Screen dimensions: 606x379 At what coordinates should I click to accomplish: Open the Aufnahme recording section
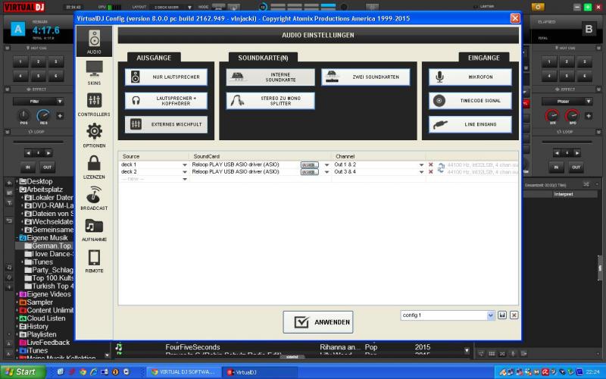tap(94, 230)
